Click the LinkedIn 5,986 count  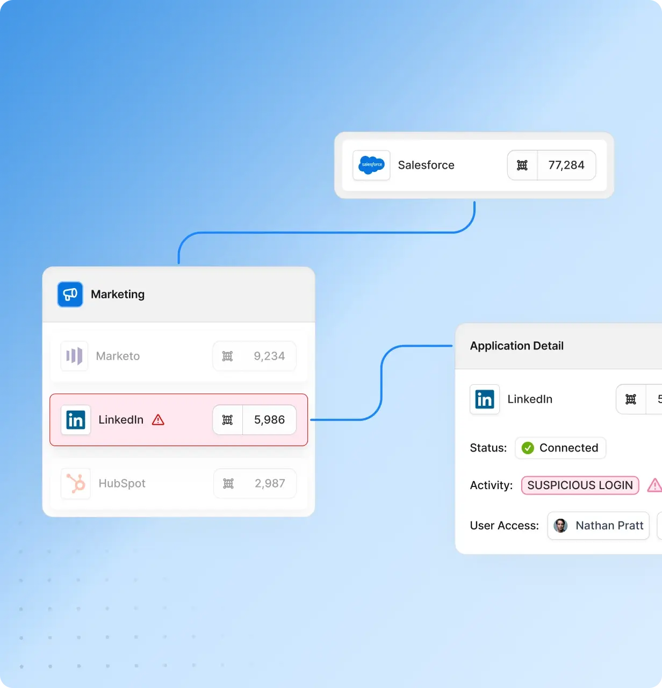tap(269, 420)
